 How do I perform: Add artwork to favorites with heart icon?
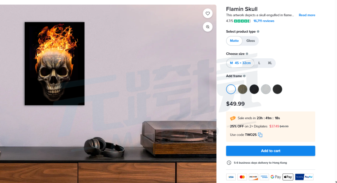coord(208,13)
